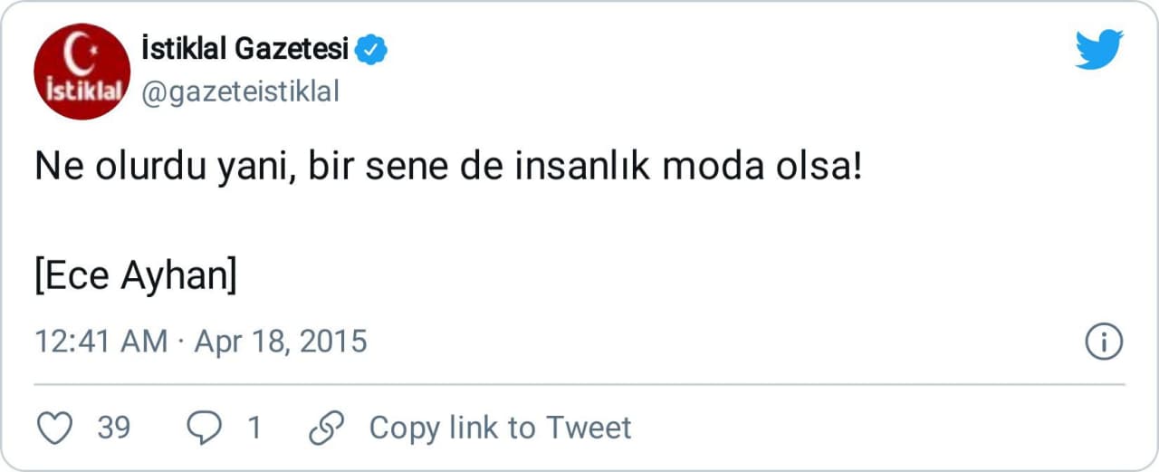The image size is (1159, 472).
Task: Click the 12:41 AM time
Action: (x=101, y=342)
